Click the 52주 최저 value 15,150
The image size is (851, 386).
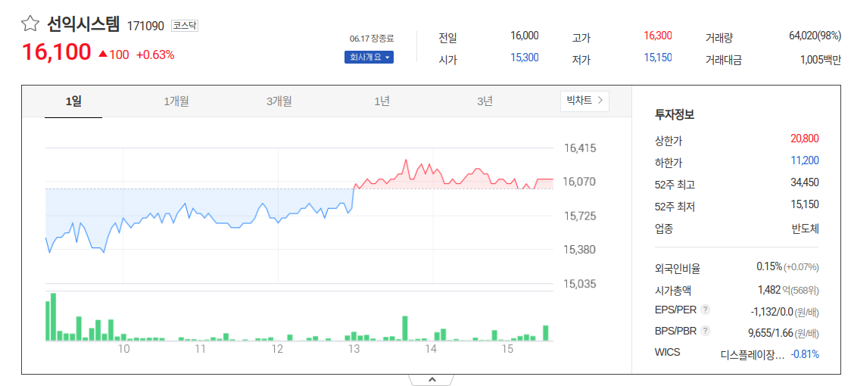click(804, 204)
